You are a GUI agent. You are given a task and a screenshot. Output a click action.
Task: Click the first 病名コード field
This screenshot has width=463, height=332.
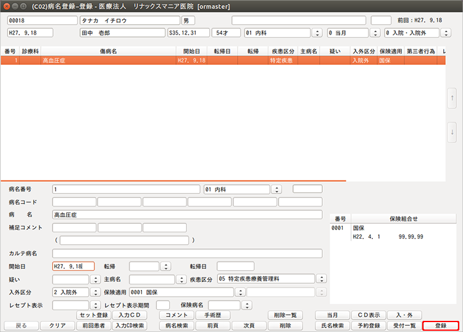pyautogui.click(x=74, y=202)
